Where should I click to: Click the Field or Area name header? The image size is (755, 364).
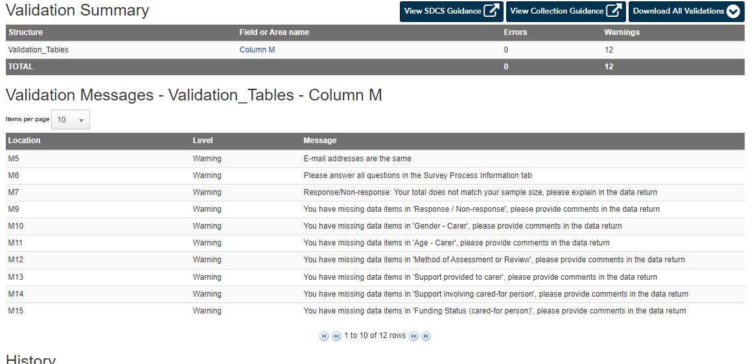[274, 32]
